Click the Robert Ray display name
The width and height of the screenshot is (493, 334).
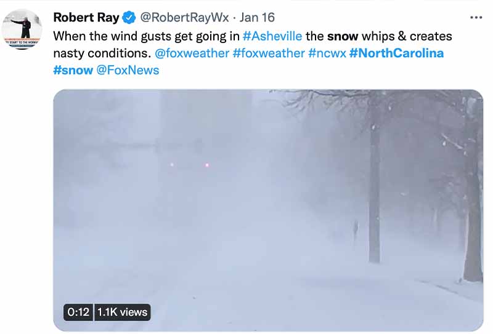point(86,17)
